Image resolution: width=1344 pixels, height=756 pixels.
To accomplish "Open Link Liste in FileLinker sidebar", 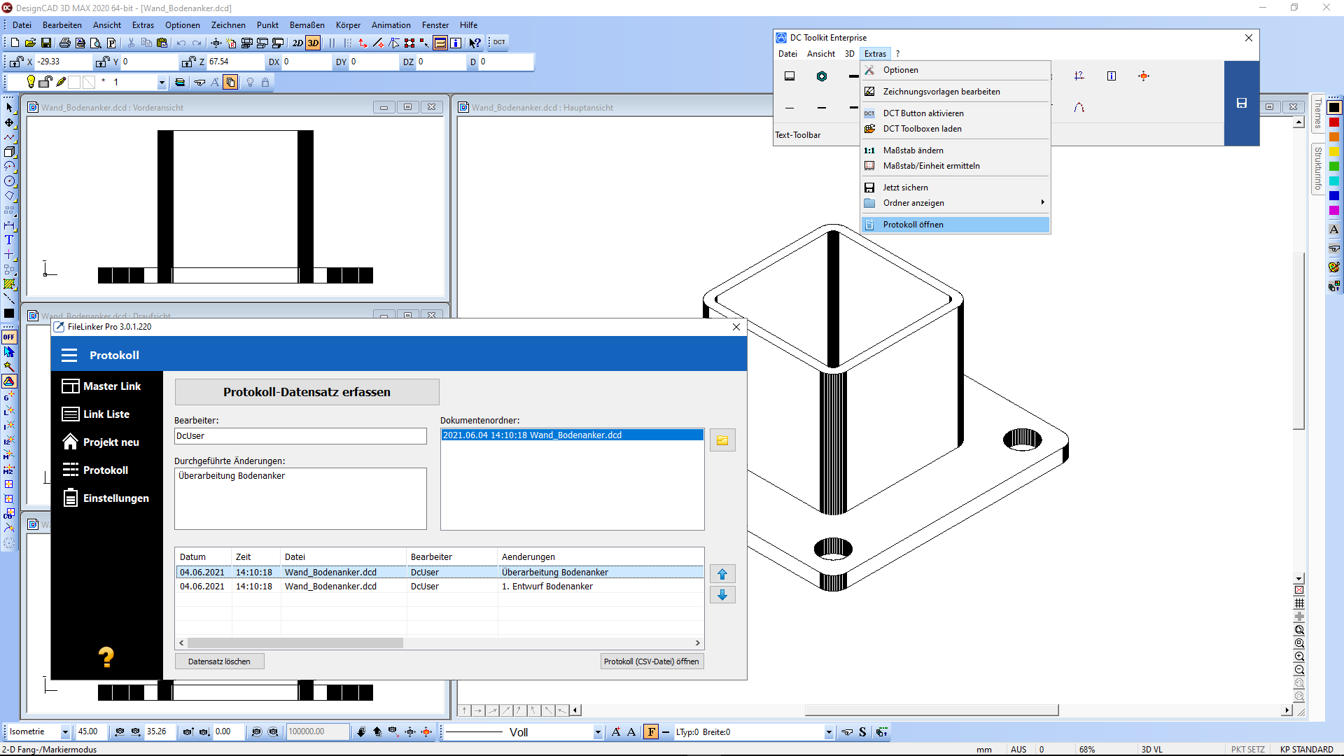I will pos(106,414).
